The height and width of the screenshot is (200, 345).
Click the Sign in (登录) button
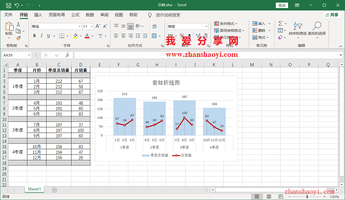[x=282, y=5]
